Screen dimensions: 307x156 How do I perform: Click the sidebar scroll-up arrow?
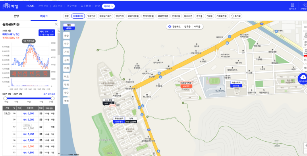(x=59, y=31)
